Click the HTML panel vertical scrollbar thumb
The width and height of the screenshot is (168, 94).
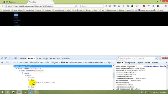114,75
